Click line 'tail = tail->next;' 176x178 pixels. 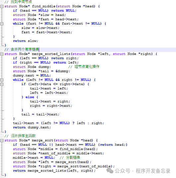40,114
